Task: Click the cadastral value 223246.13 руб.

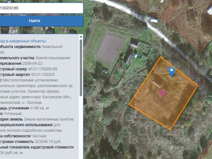Action: [x=48, y=141]
